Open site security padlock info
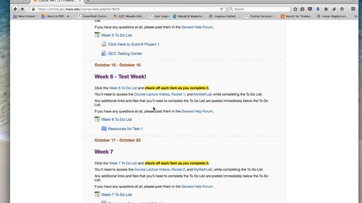362x203 pixels. click(x=33, y=9)
